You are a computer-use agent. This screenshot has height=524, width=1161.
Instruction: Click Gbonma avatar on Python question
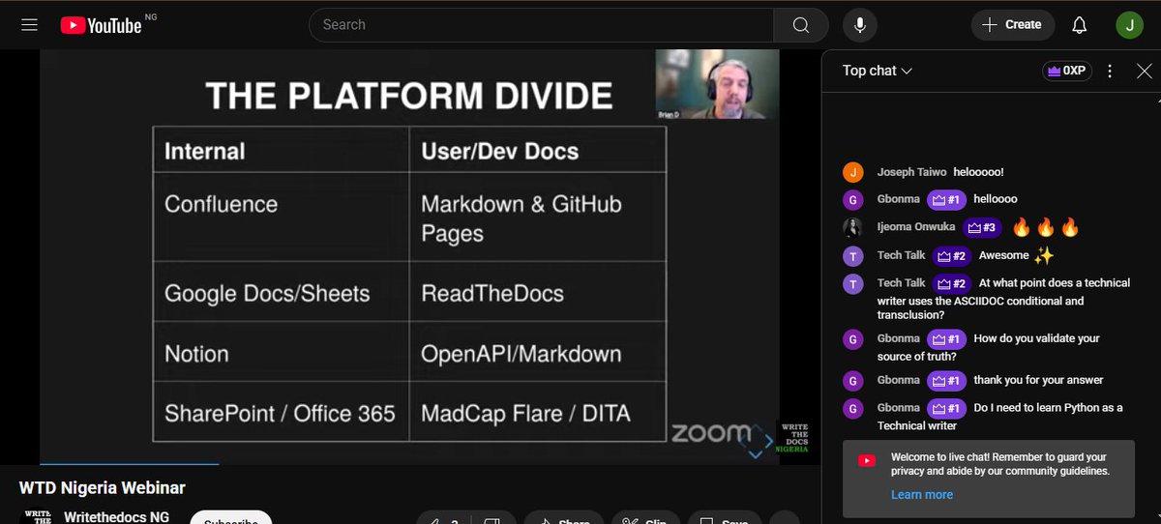coord(852,409)
